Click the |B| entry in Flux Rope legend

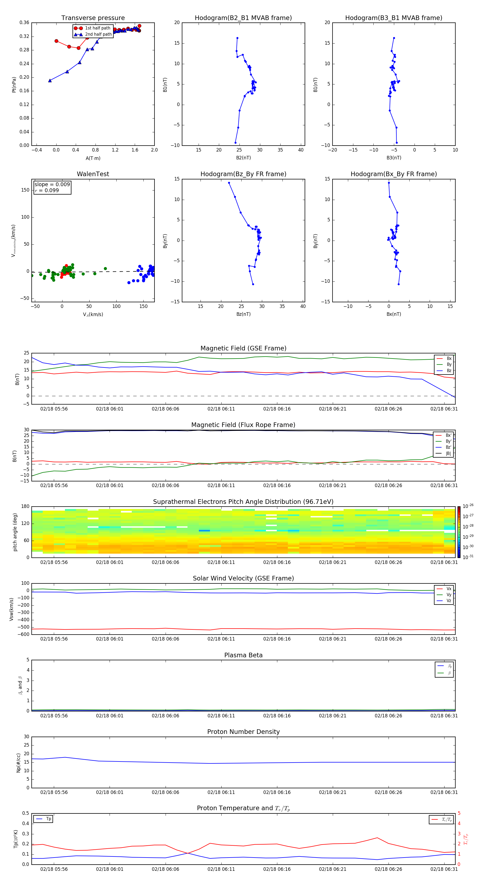(x=444, y=454)
